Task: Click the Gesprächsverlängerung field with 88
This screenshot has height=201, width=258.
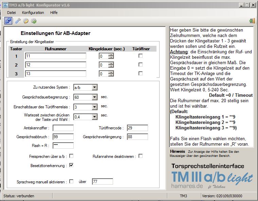Action: coord(137,136)
